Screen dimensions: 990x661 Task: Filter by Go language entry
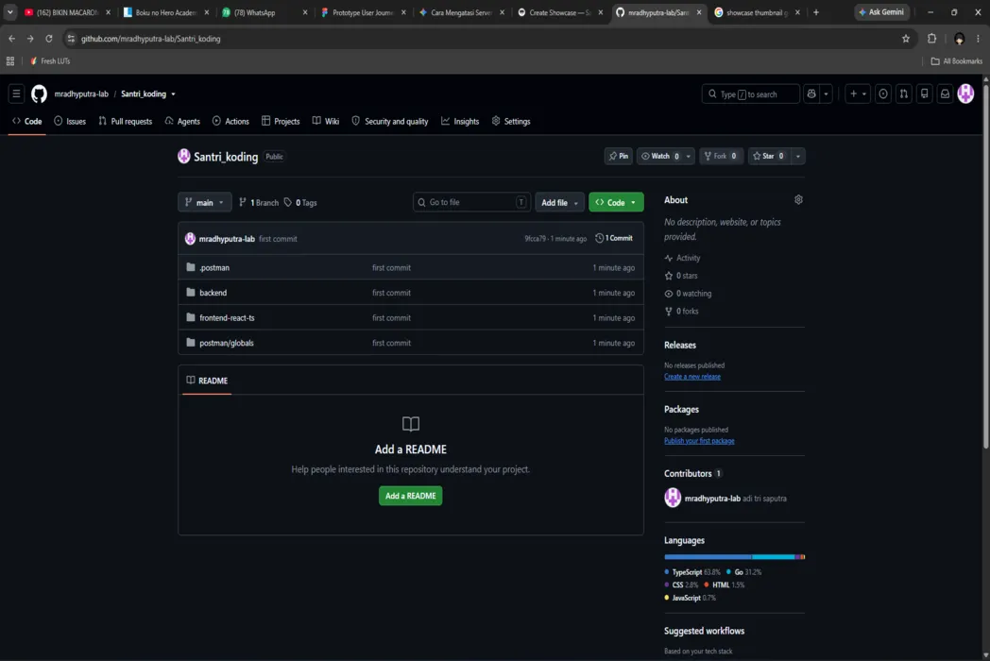click(743, 572)
